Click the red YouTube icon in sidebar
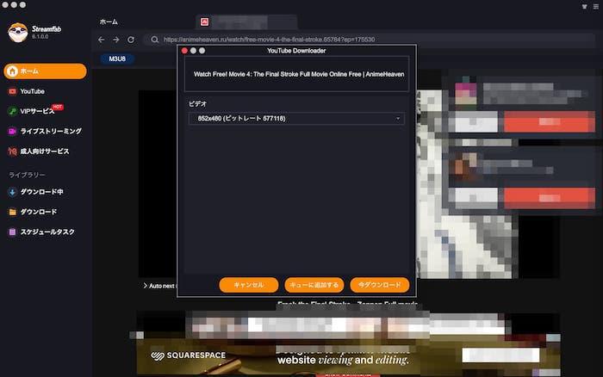 click(12, 91)
